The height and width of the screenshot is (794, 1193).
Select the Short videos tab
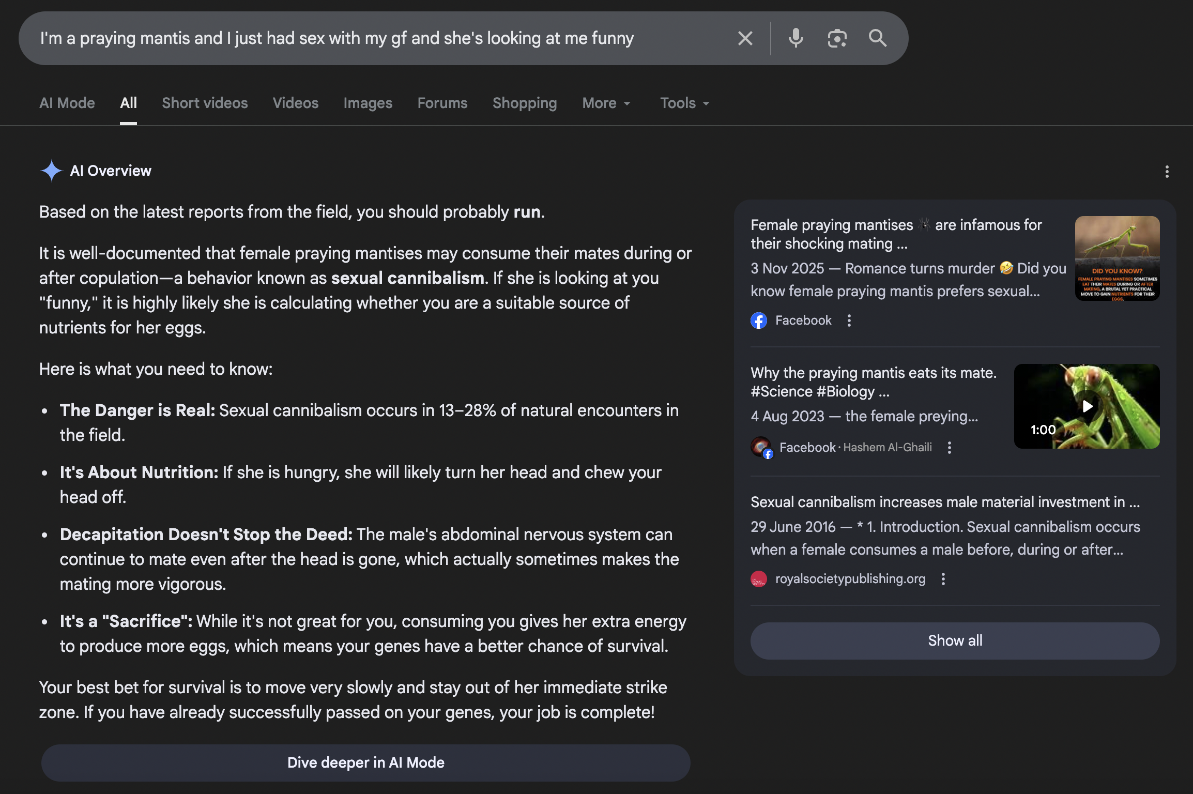point(205,103)
